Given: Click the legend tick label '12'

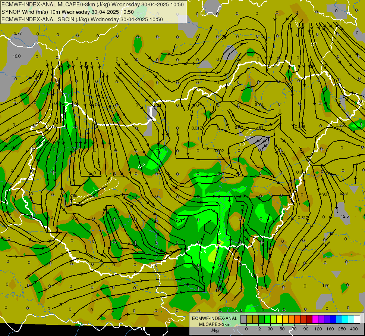Looking at the screenshot, I should [x=258, y=329].
